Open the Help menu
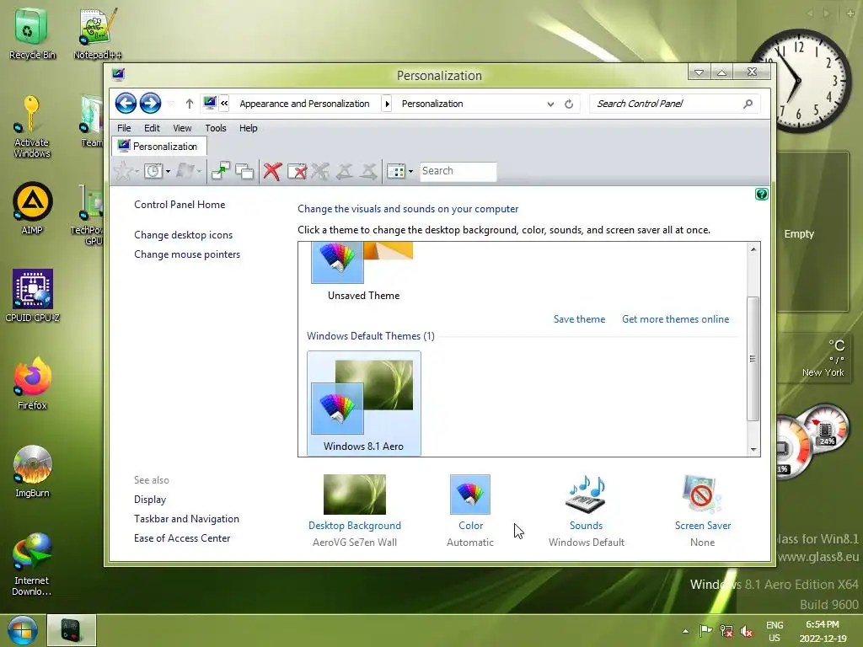Screen dimensions: 863x647 [x=249, y=128]
